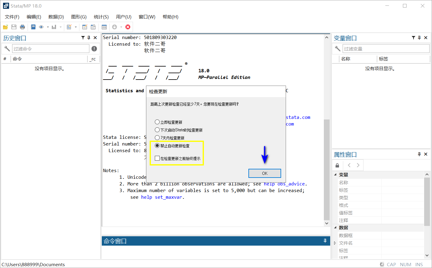The height and width of the screenshot is (268, 432).
Task: Click the Variables window filter funnel icon
Action: [414, 38]
